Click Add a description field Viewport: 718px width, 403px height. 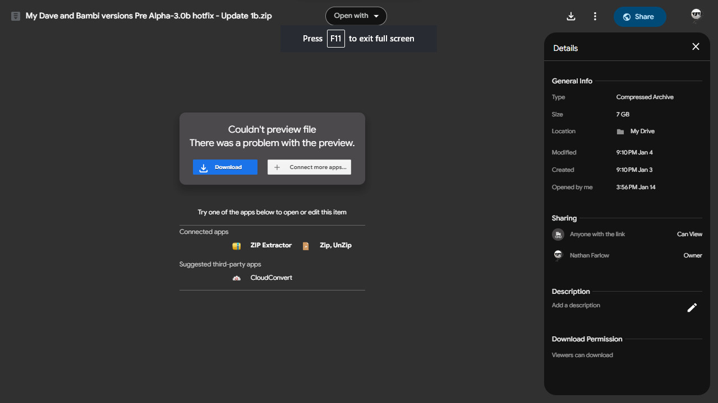coord(576,306)
